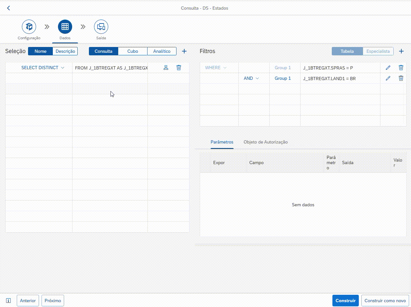Switch to the Objeto de Autorização tab
This screenshot has height=307, width=411.
coord(265,142)
